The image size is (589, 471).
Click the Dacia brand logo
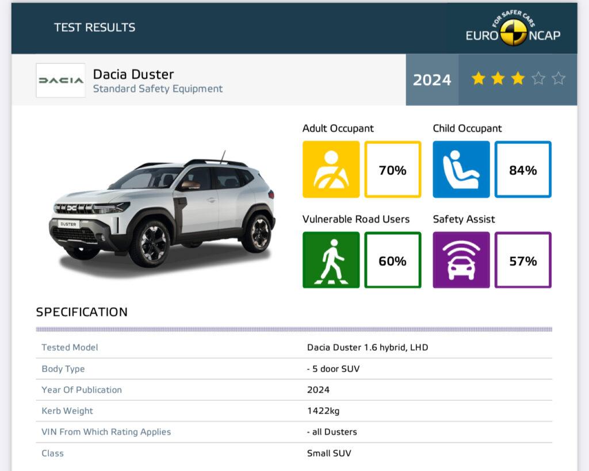click(60, 81)
